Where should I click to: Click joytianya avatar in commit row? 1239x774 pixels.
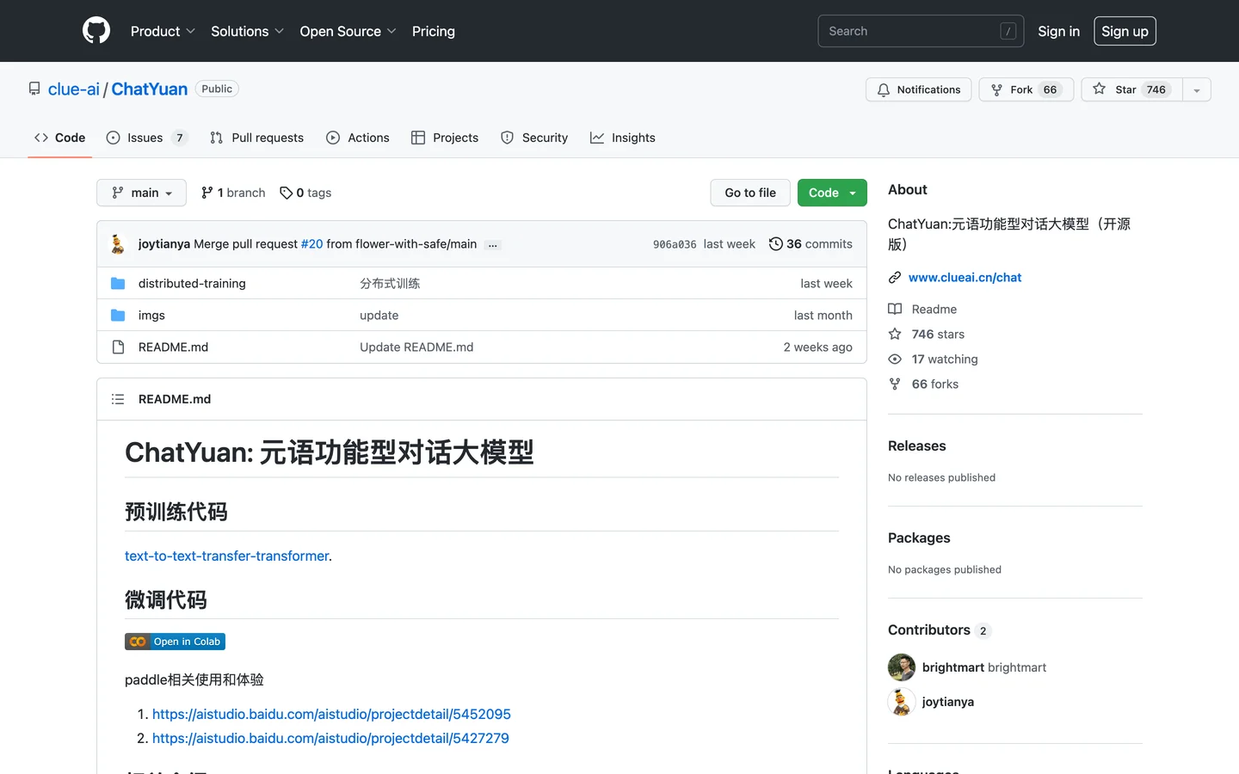[118, 244]
